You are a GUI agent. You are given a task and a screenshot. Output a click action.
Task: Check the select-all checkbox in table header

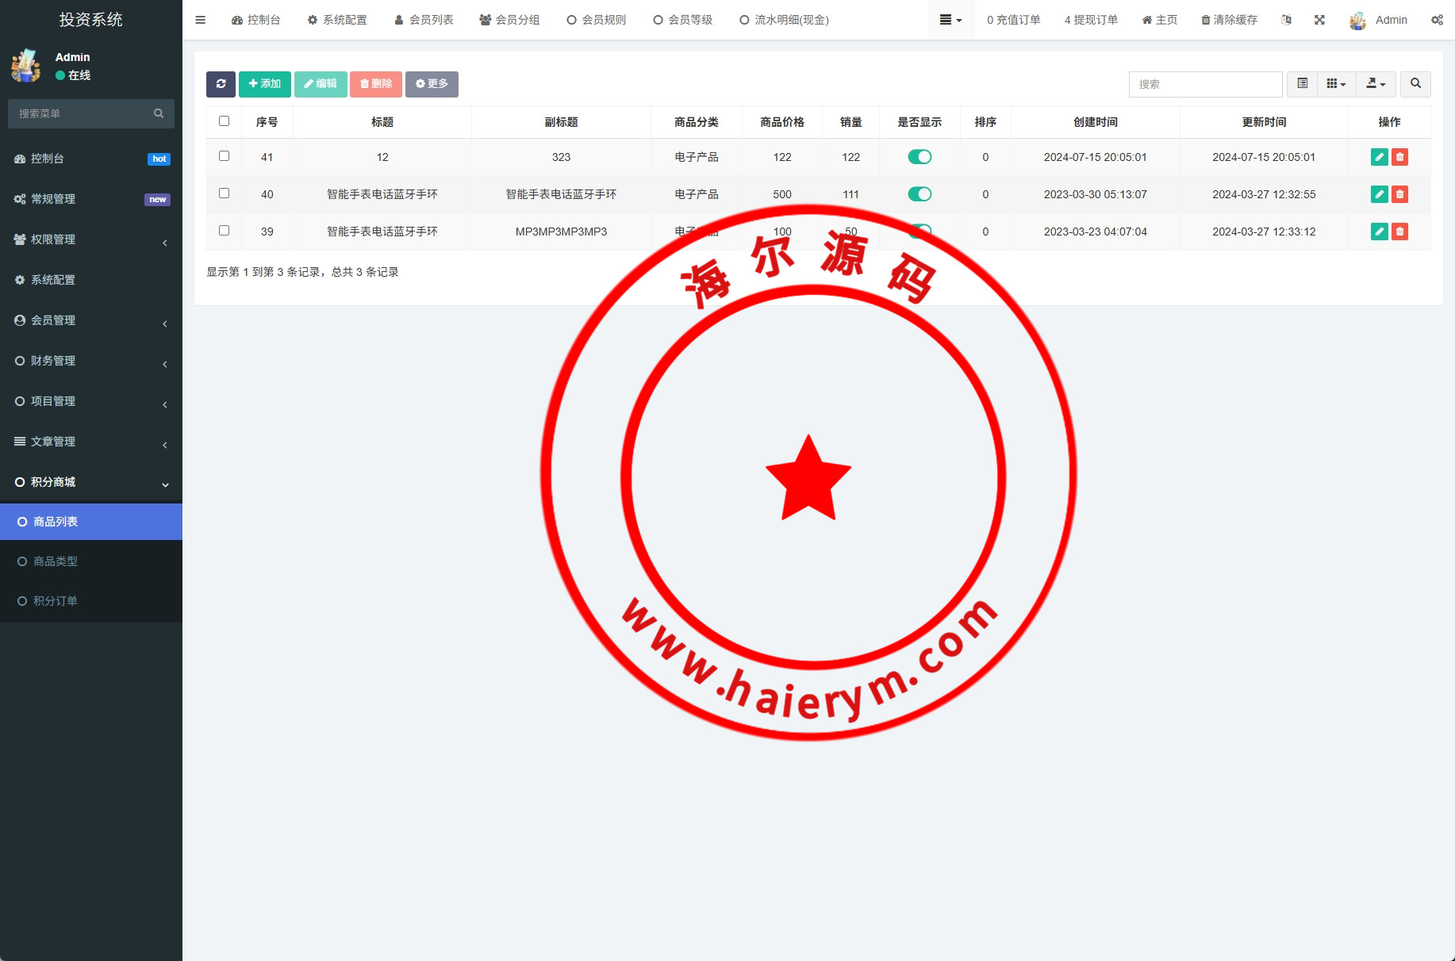pyautogui.click(x=224, y=121)
